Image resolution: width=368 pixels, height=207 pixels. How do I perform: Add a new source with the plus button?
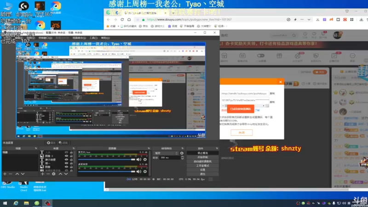42,174
